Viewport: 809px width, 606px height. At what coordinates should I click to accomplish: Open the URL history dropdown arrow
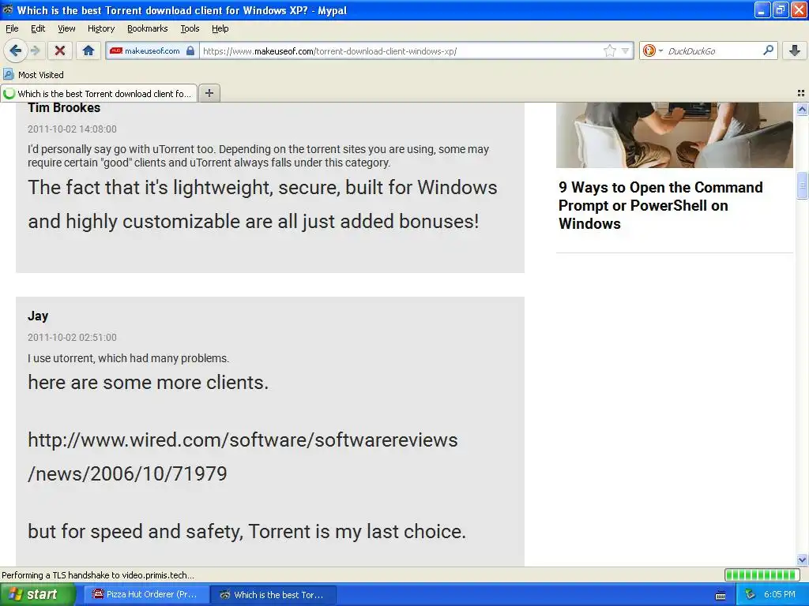(625, 50)
